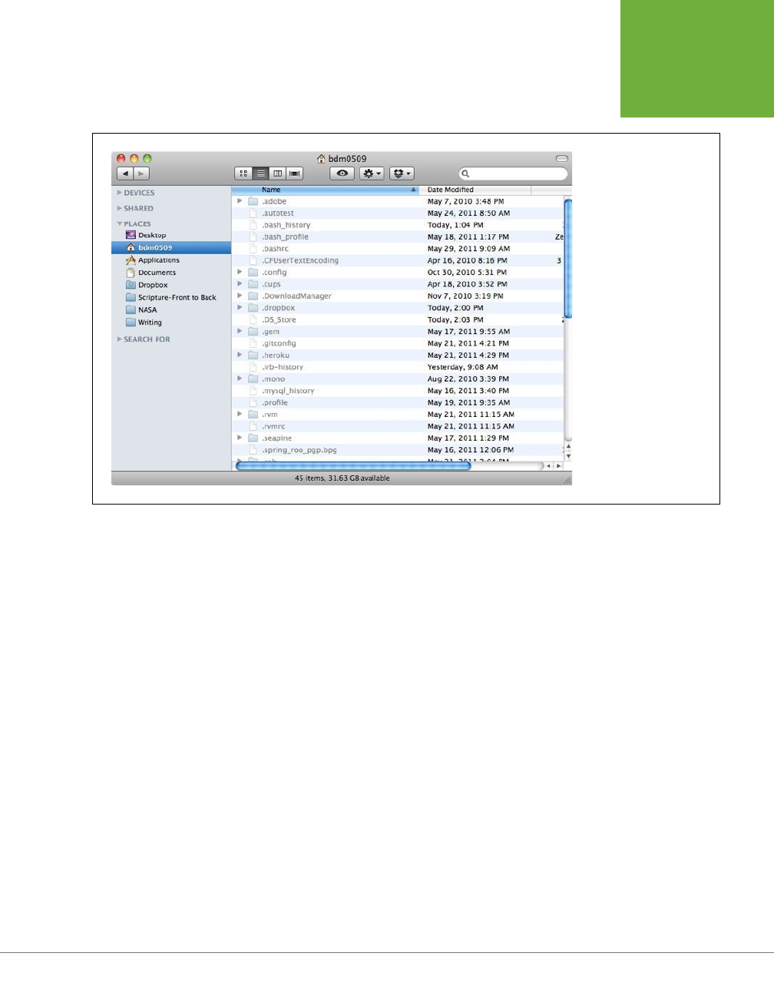
Task: Expand the SHARED sidebar section
Action: (120, 208)
